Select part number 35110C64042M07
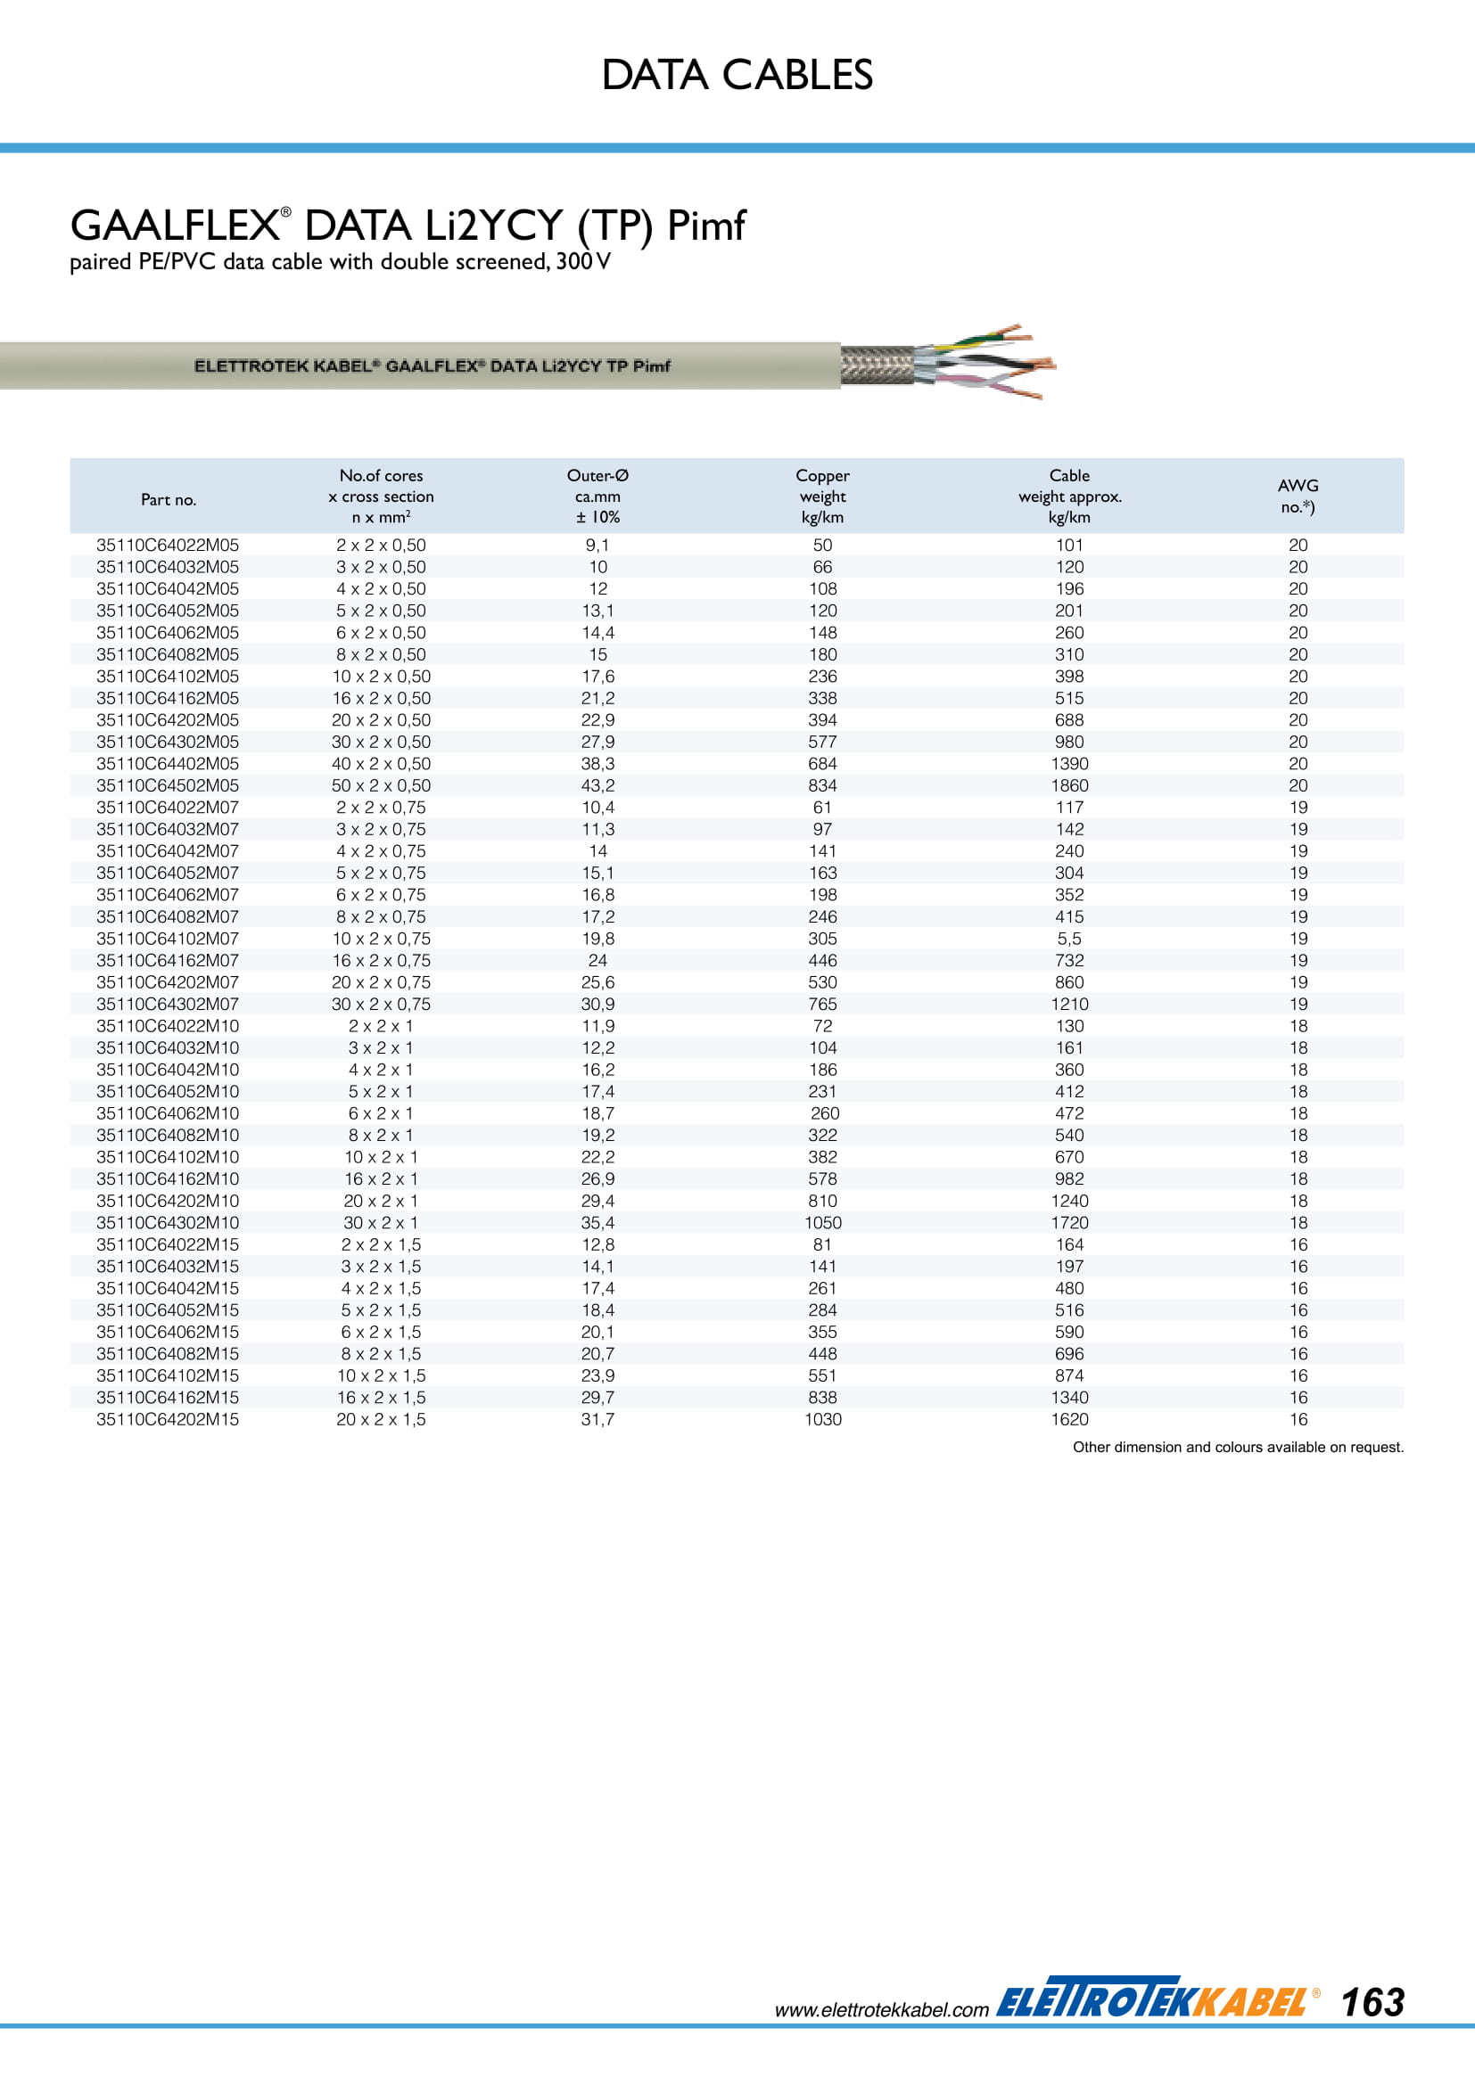Viewport: 1475px width, 2085px height. coord(168,851)
